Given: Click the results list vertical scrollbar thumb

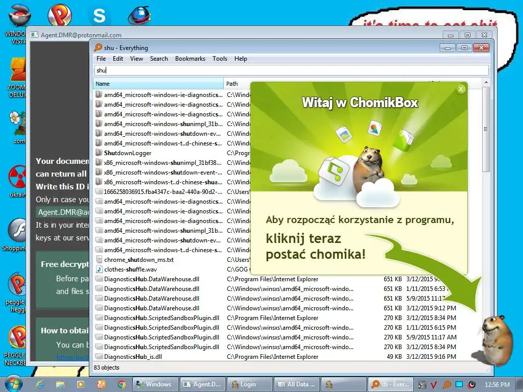Looking at the screenshot, I should pos(486,129).
